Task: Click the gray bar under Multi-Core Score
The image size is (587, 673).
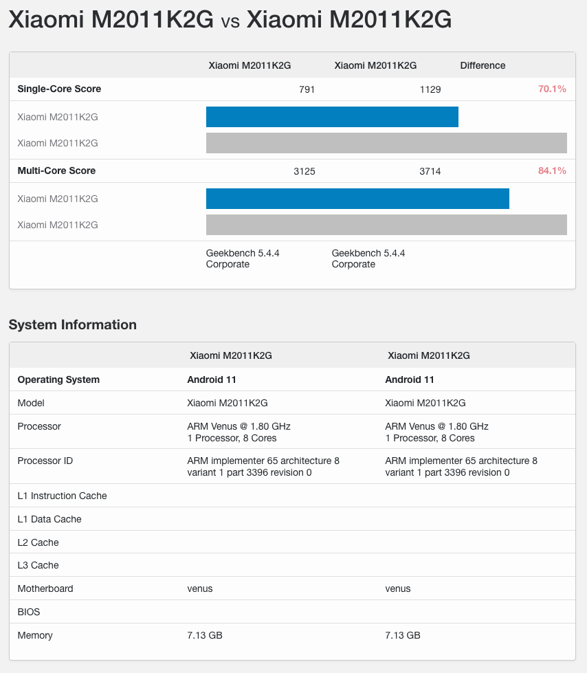Action: click(386, 225)
